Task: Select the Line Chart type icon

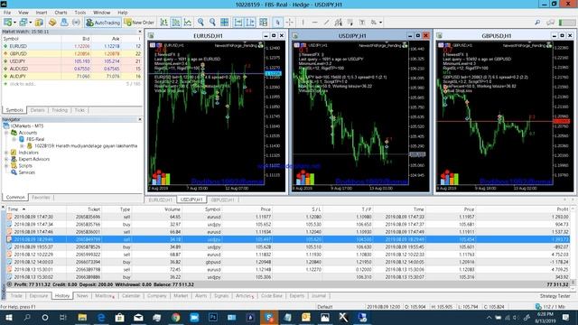Action: (x=188, y=23)
